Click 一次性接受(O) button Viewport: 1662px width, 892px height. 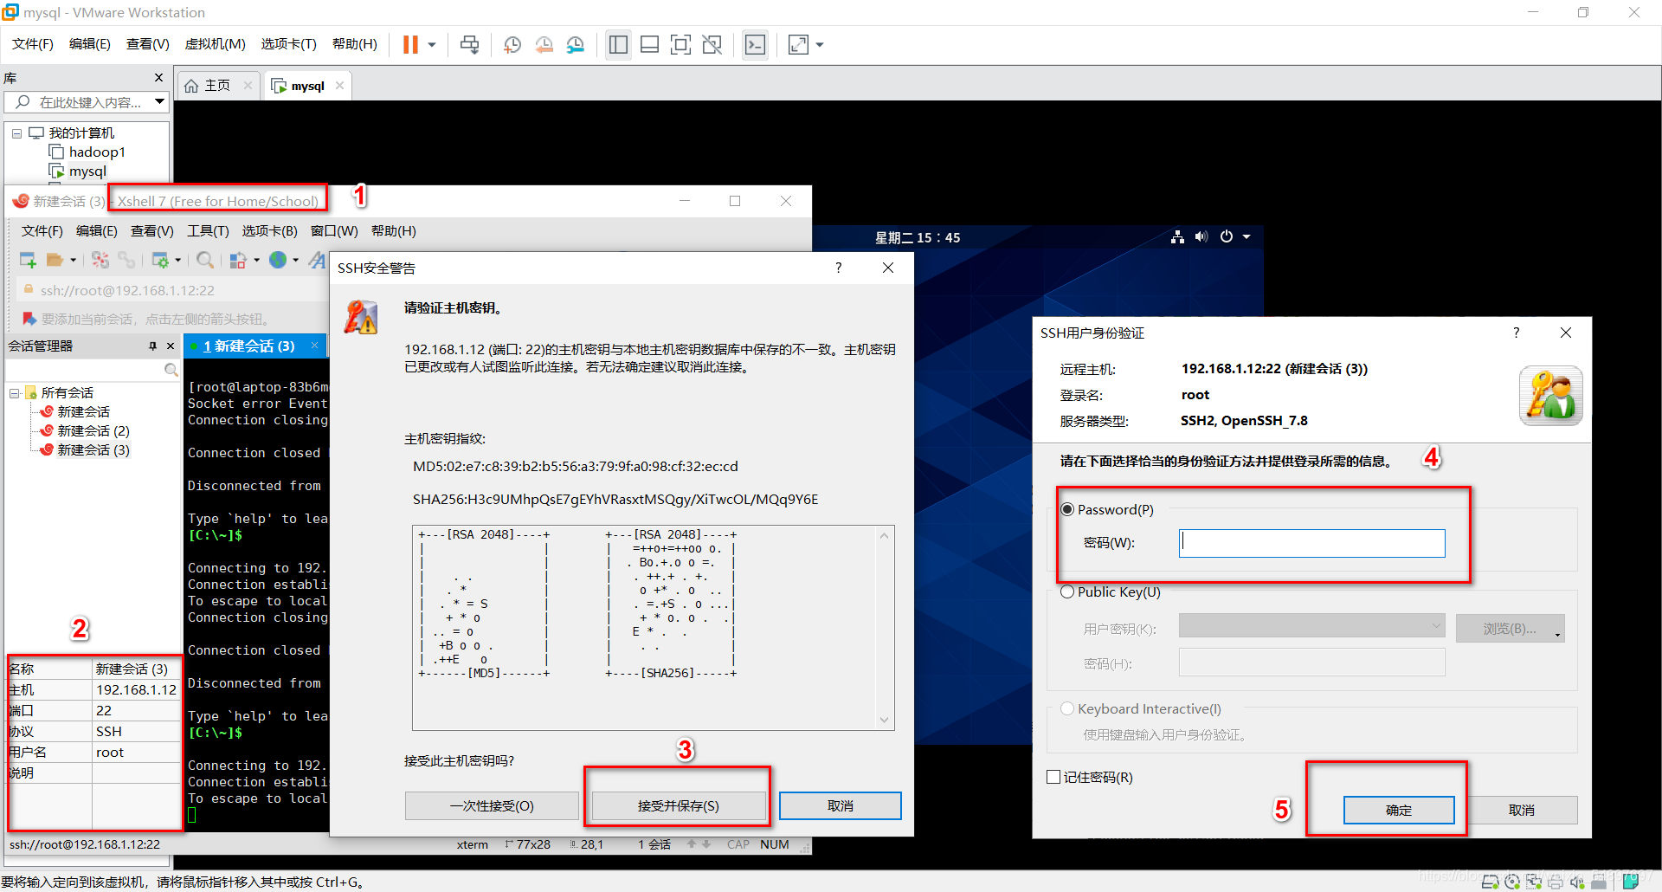tap(492, 805)
